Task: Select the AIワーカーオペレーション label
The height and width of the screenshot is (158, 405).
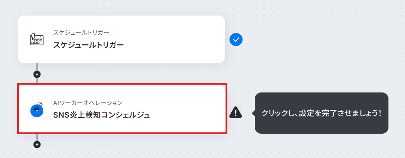Action: (88, 103)
